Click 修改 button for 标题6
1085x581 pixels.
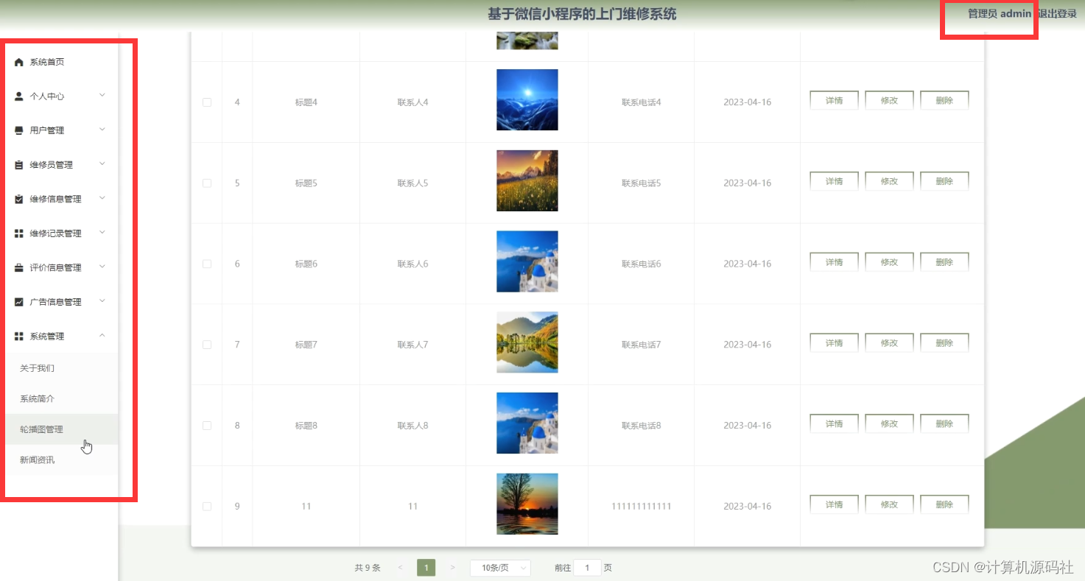pyautogui.click(x=889, y=262)
